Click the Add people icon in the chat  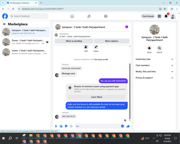pyautogui.click(x=86, y=47)
